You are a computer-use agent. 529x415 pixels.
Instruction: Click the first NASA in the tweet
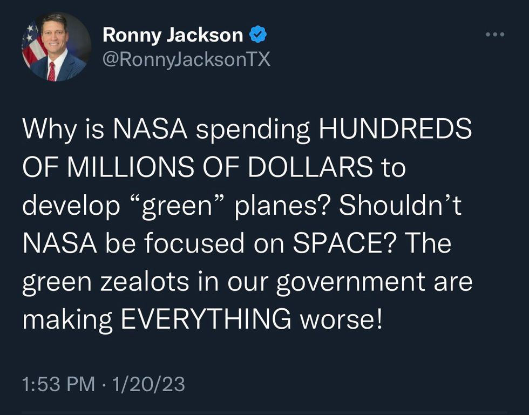[x=150, y=128]
